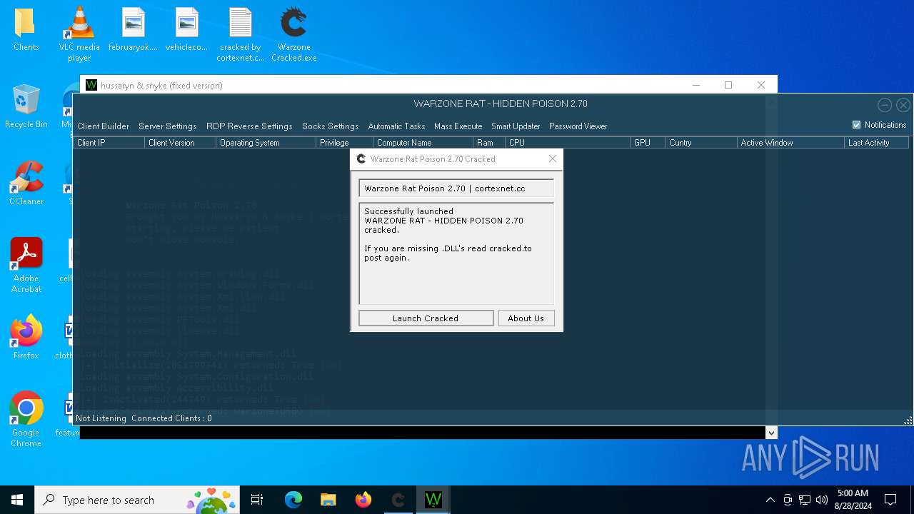Screen dimensions: 914x514
Task: Open the Client Builder menu
Action: click(x=104, y=126)
